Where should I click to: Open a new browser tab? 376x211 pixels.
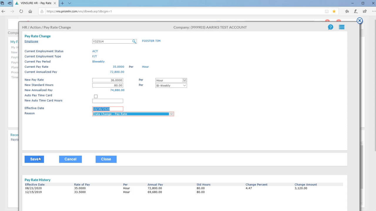point(62,3)
